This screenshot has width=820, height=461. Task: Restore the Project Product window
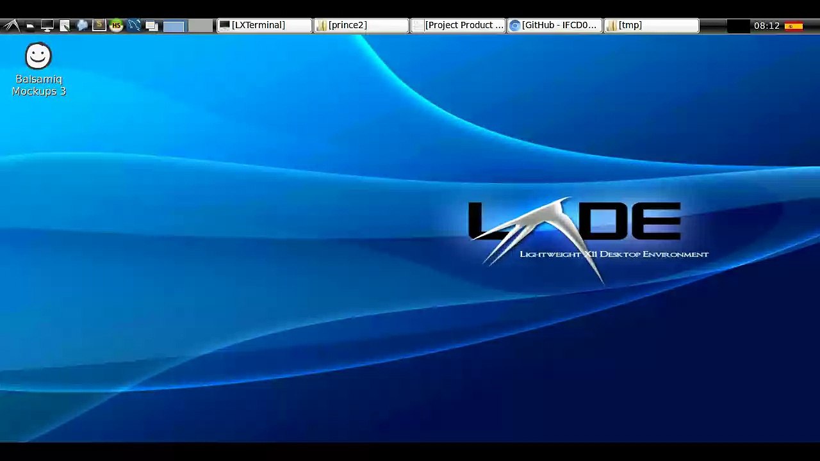point(457,26)
